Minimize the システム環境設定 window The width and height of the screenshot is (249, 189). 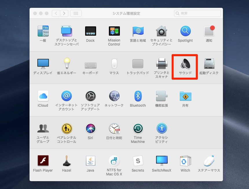pyautogui.click(x=41, y=13)
